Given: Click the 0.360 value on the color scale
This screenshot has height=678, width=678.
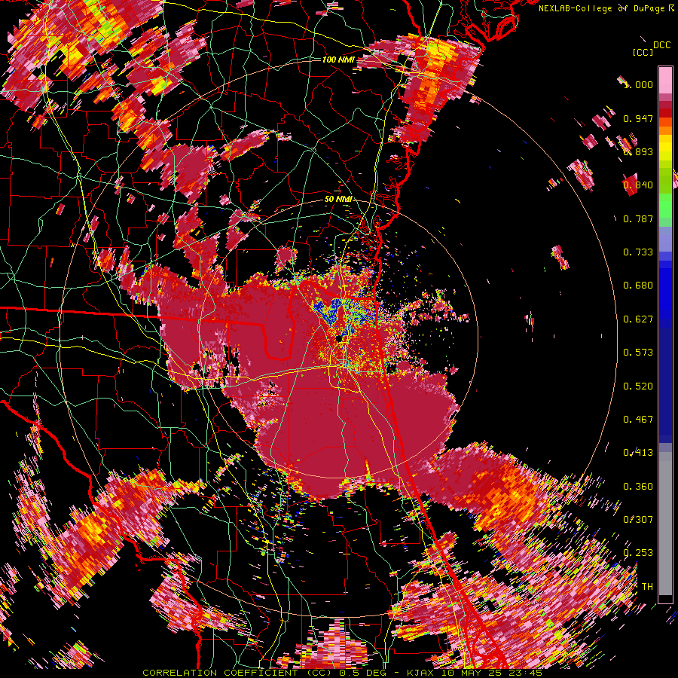Looking at the screenshot, I should pyautogui.click(x=638, y=487).
